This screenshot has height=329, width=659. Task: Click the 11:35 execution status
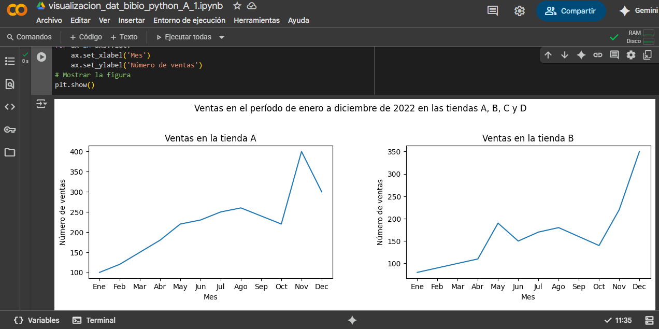[618, 320]
